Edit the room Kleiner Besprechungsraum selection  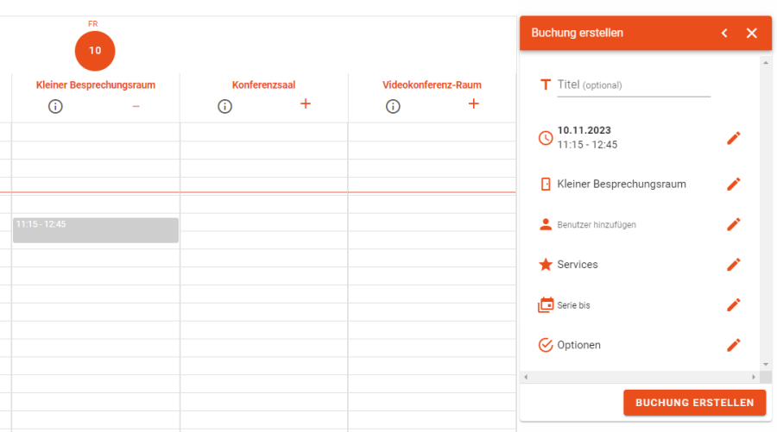pos(733,184)
